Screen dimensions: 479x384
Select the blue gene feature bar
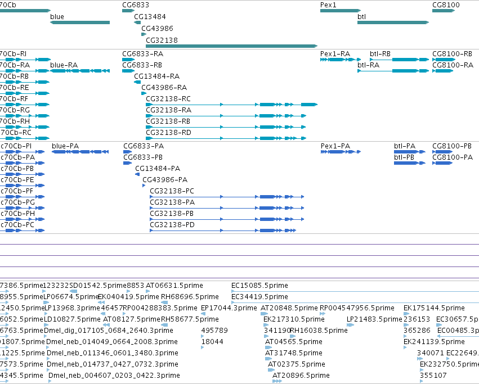pyautogui.click(x=80, y=22)
